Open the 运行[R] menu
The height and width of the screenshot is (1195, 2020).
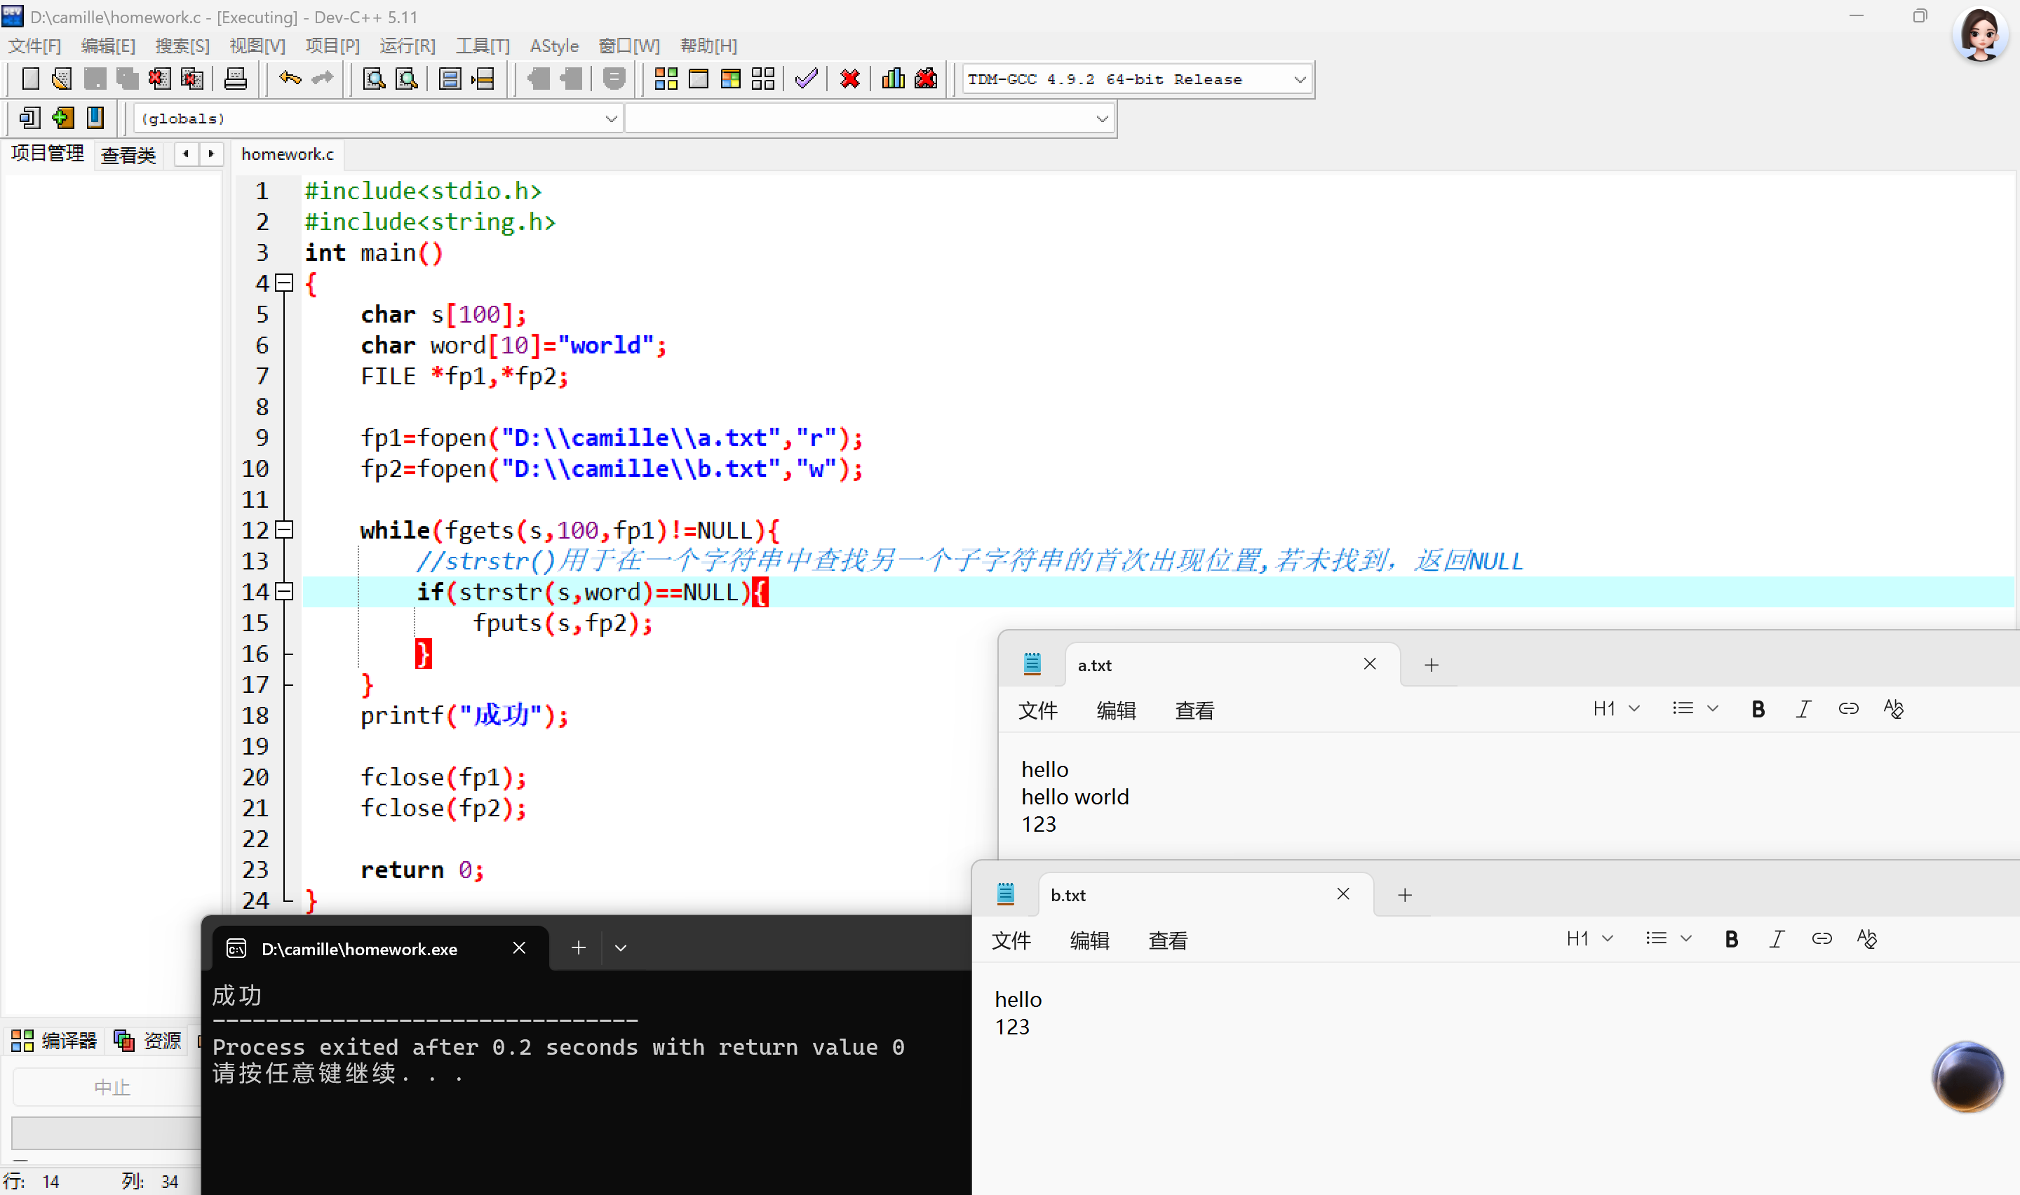(408, 46)
